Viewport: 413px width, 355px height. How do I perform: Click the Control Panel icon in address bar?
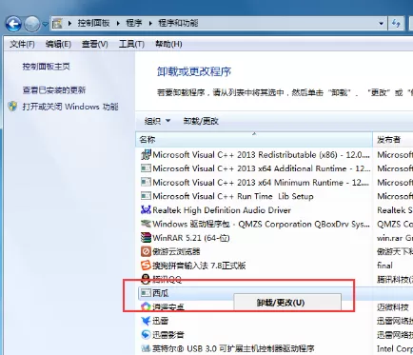click(57, 23)
